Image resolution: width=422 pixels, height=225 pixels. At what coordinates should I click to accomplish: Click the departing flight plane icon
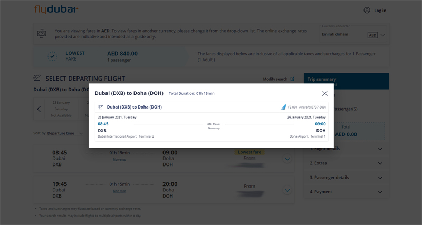click(37, 79)
